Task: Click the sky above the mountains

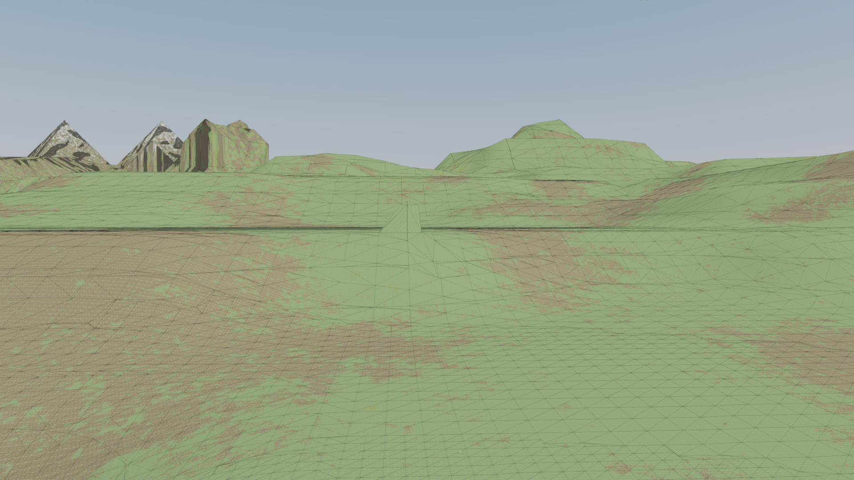Action: (147, 67)
